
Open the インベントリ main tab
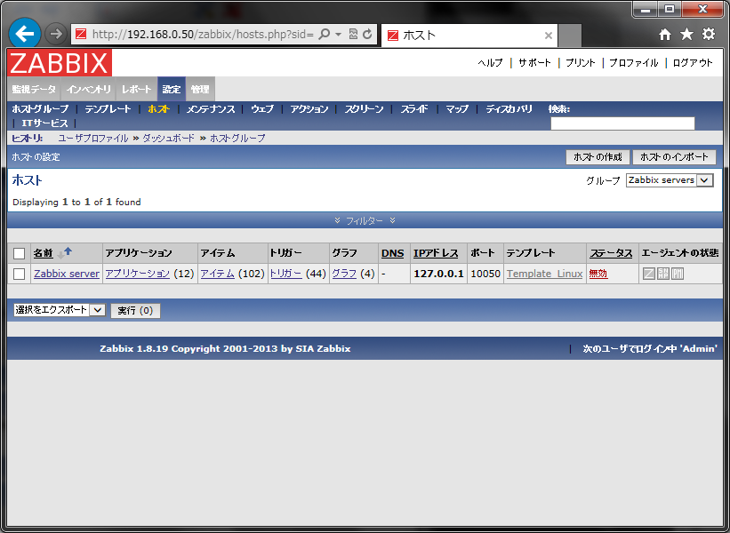89,89
